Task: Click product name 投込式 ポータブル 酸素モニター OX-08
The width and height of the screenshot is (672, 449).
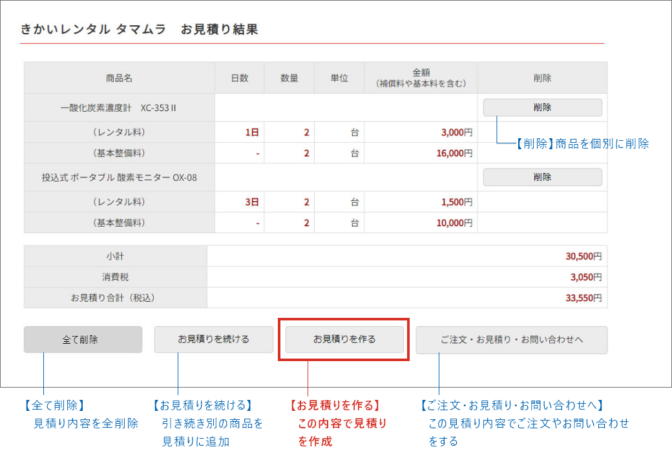Action: [119, 177]
